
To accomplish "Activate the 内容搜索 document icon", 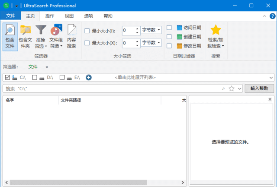I will point(71,37).
